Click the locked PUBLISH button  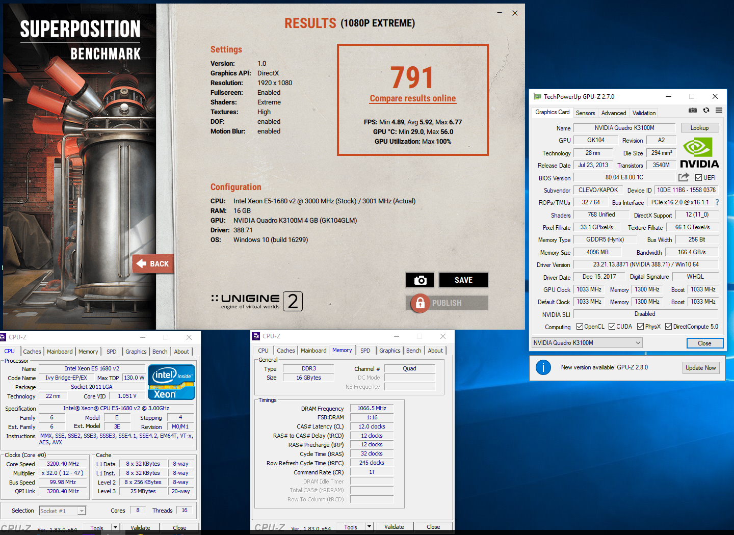click(447, 303)
